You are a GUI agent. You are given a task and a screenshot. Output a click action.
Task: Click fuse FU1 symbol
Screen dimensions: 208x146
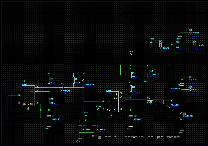point(179,45)
